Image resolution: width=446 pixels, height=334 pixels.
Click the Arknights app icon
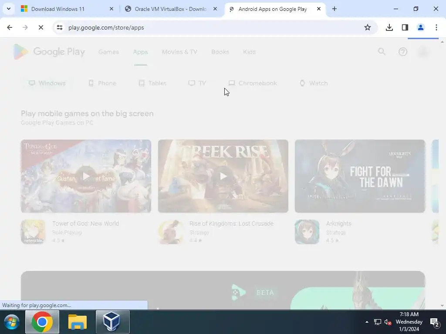307,232
